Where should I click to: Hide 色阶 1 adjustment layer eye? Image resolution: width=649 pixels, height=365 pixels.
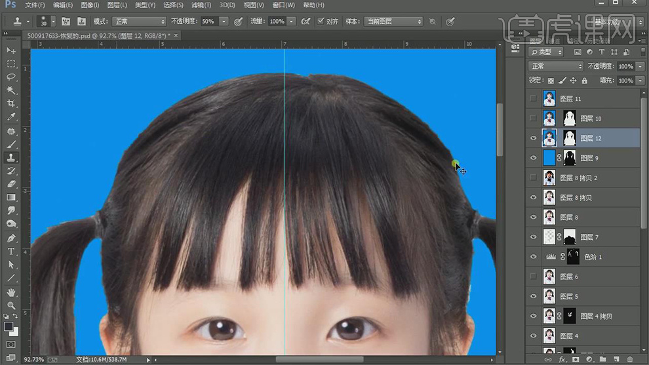[533, 257]
